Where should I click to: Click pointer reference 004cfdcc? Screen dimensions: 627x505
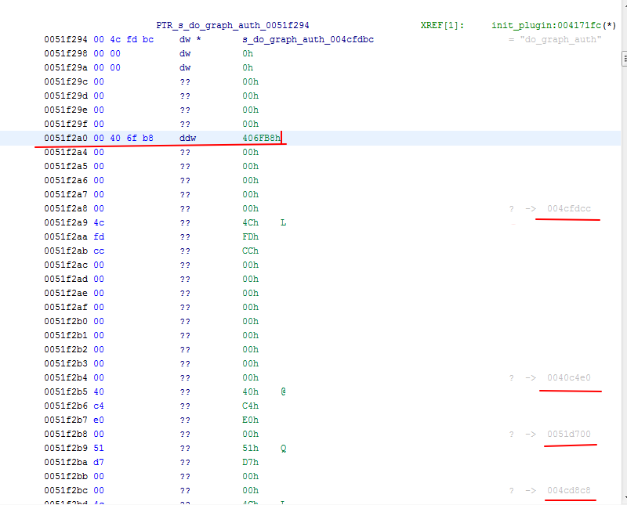click(569, 208)
